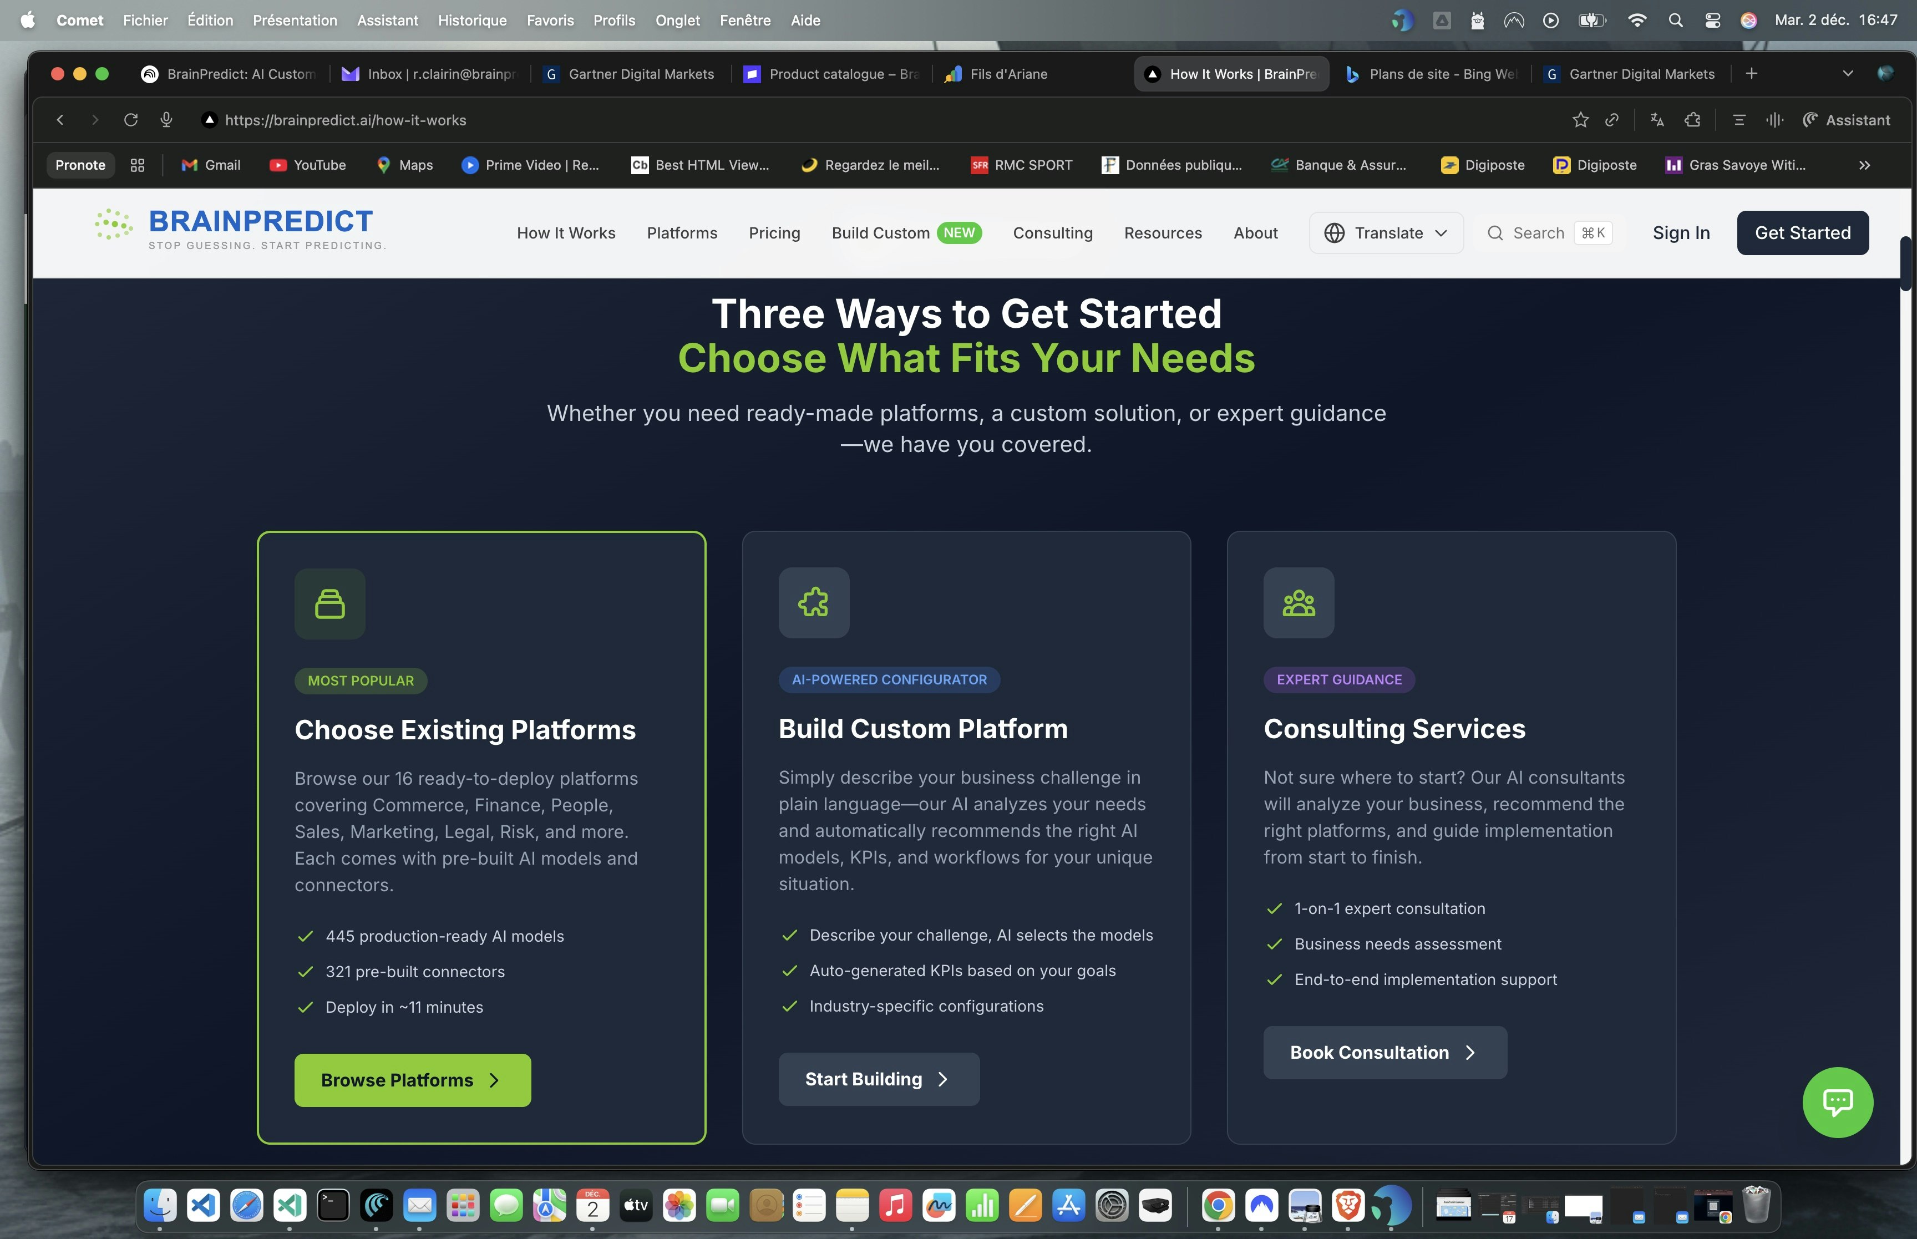Open the browser translate icon

pyautogui.click(x=1656, y=120)
